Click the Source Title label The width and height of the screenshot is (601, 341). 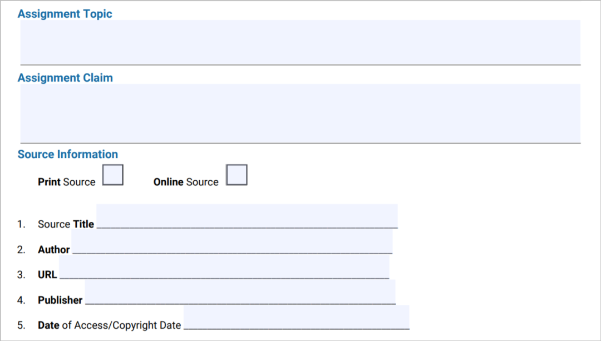pyautogui.click(x=66, y=224)
